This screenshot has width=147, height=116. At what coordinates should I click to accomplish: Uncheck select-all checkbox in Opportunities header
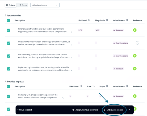[9, 21]
